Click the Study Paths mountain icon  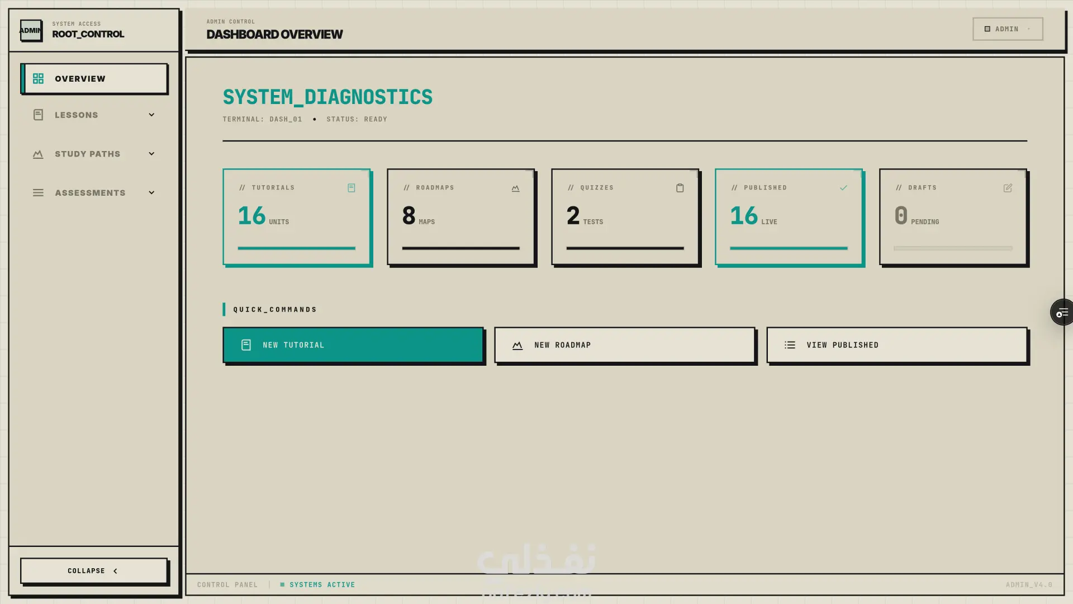point(38,154)
